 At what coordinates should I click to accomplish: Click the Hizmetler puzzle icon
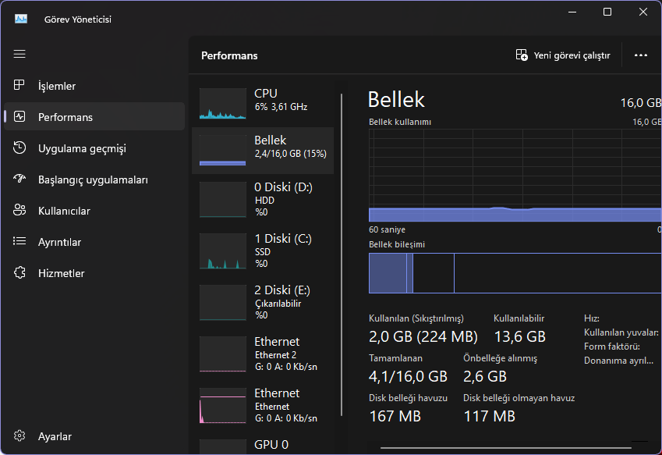(20, 273)
